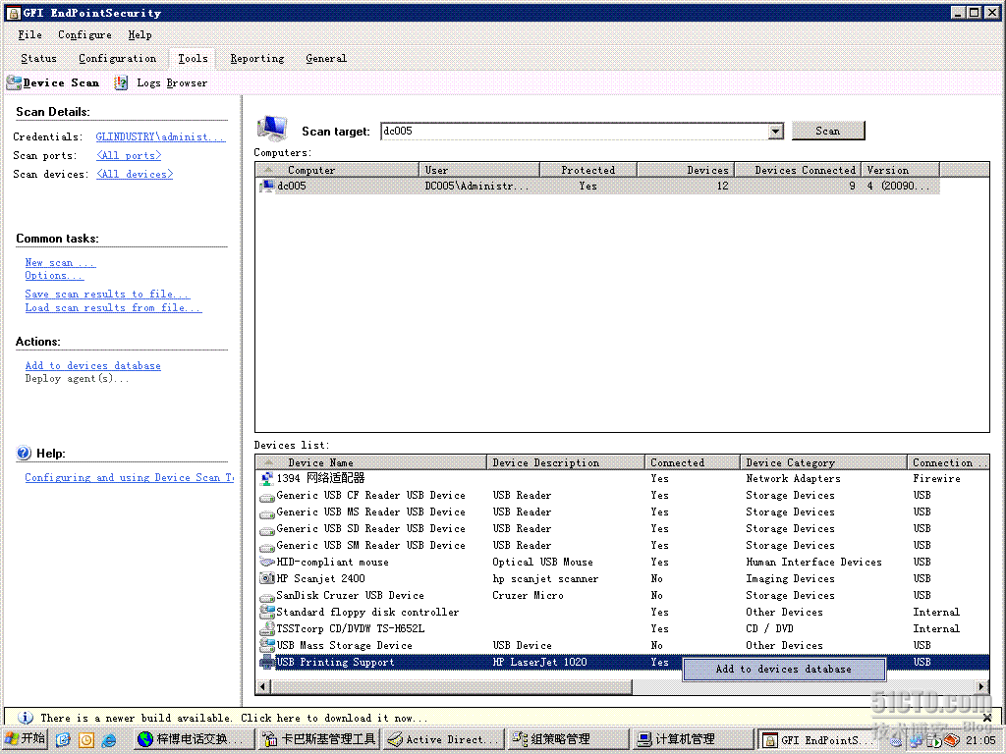Screen dimensions: 1006x754
Task: Select the dc005 computer row icon
Action: [267, 186]
